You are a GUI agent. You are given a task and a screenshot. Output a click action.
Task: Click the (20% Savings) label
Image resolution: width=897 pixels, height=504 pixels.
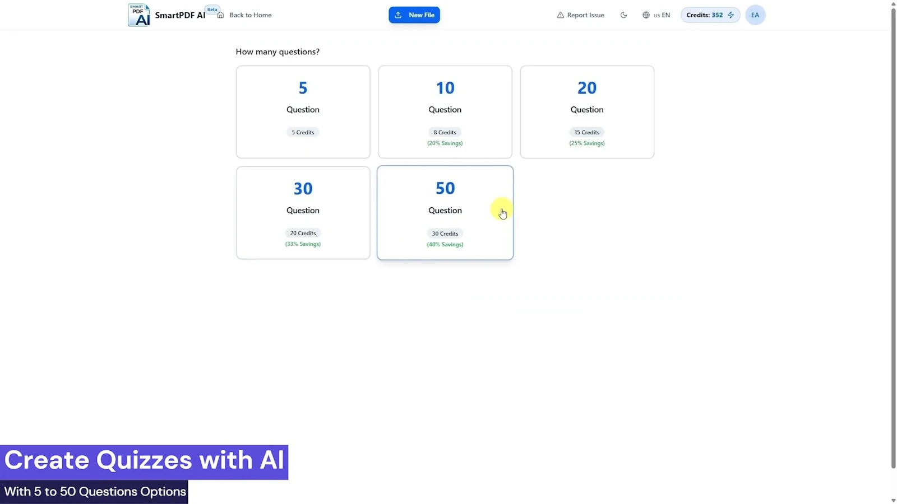[445, 143]
